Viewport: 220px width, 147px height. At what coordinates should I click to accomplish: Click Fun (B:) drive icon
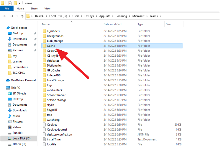[x=10, y=133]
